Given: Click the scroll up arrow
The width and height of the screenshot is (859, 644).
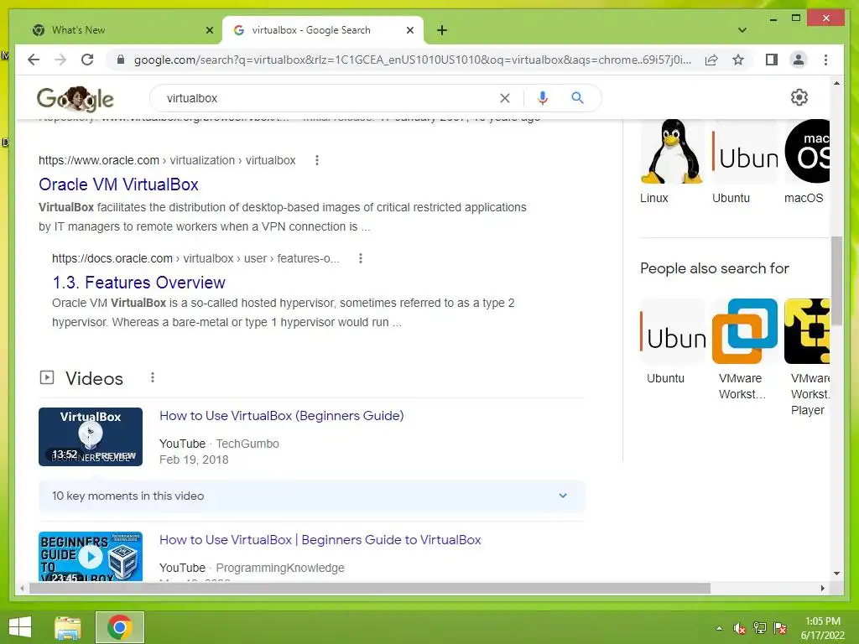Looking at the screenshot, I should pyautogui.click(x=836, y=83).
